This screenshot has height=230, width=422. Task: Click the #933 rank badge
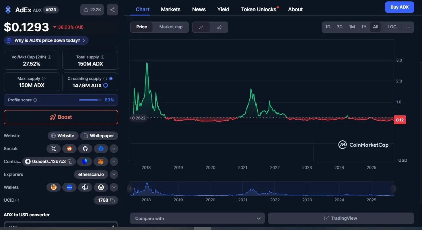point(51,10)
